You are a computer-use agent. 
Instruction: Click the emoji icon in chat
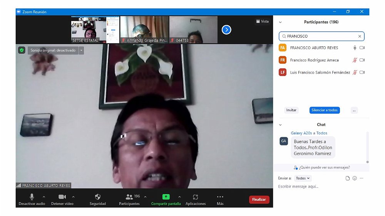(x=355, y=178)
